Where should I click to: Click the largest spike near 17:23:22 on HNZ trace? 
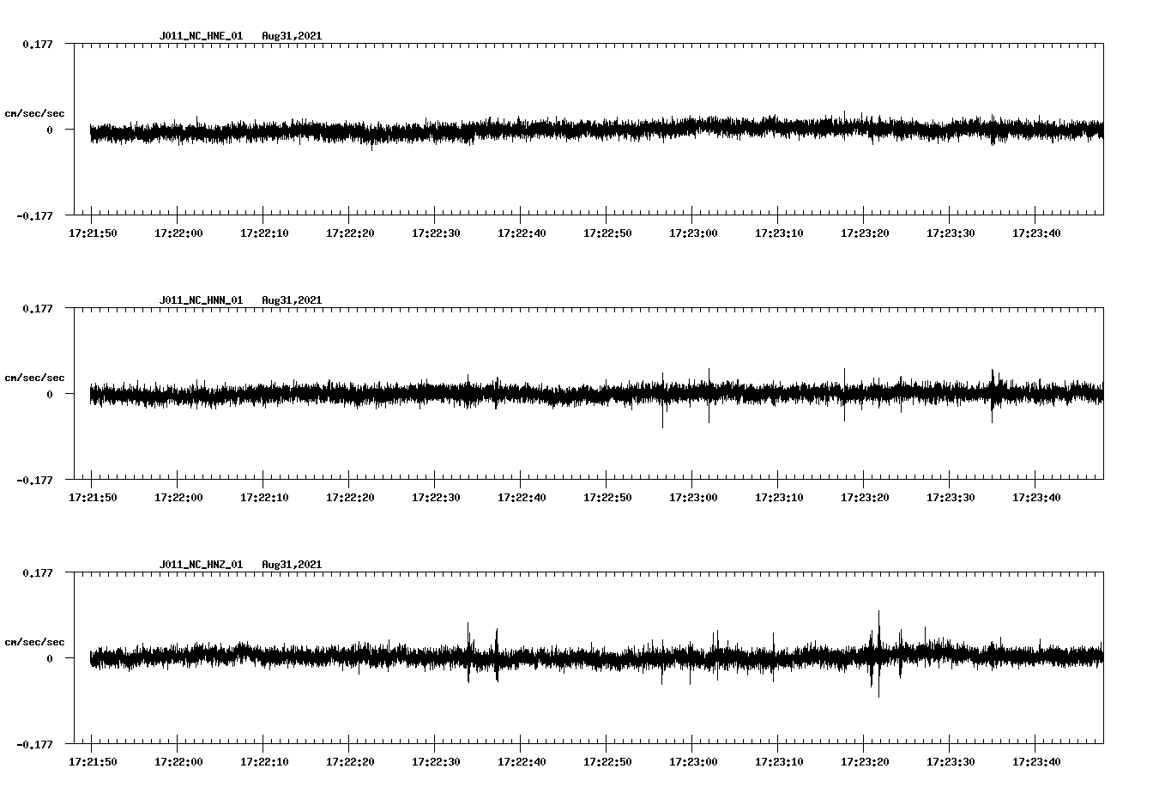(x=878, y=653)
